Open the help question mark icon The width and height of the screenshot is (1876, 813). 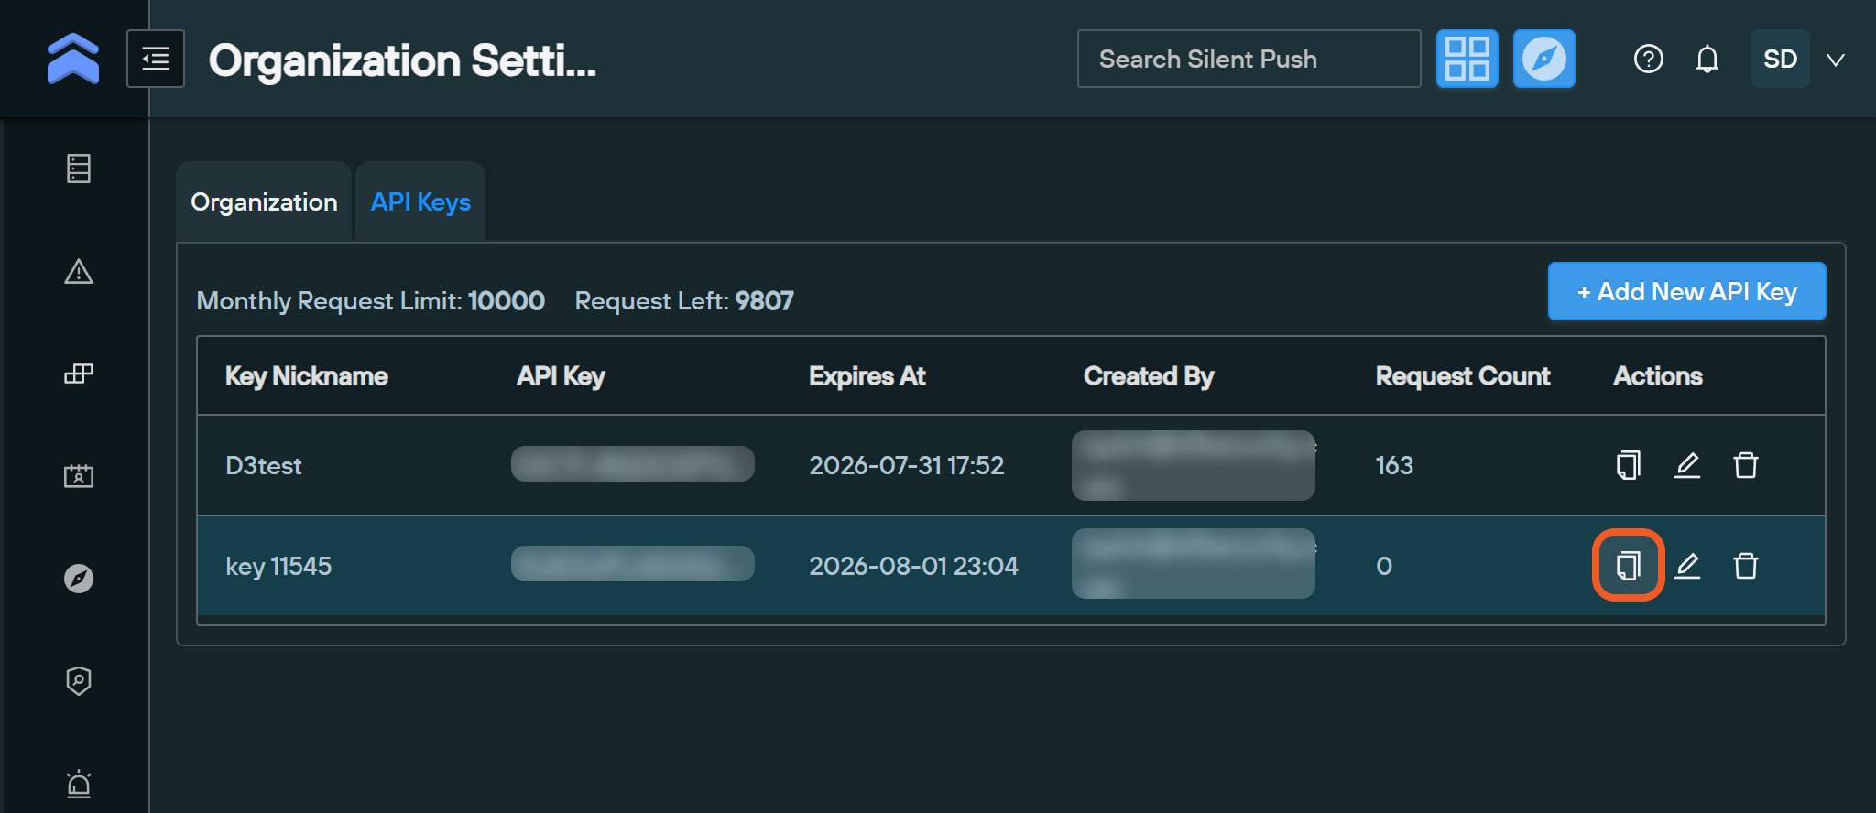(x=1649, y=60)
